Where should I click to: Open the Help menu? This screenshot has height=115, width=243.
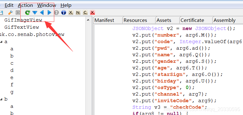tap(66, 5)
